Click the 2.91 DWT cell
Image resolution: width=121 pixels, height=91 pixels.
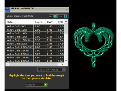(51, 44)
